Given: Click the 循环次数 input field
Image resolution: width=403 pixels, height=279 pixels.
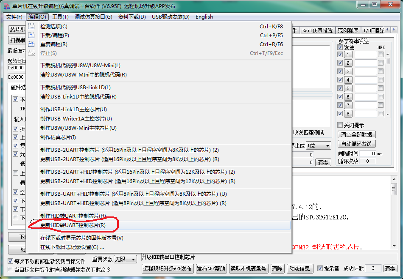Looking at the screenshot, I should 368,161.
